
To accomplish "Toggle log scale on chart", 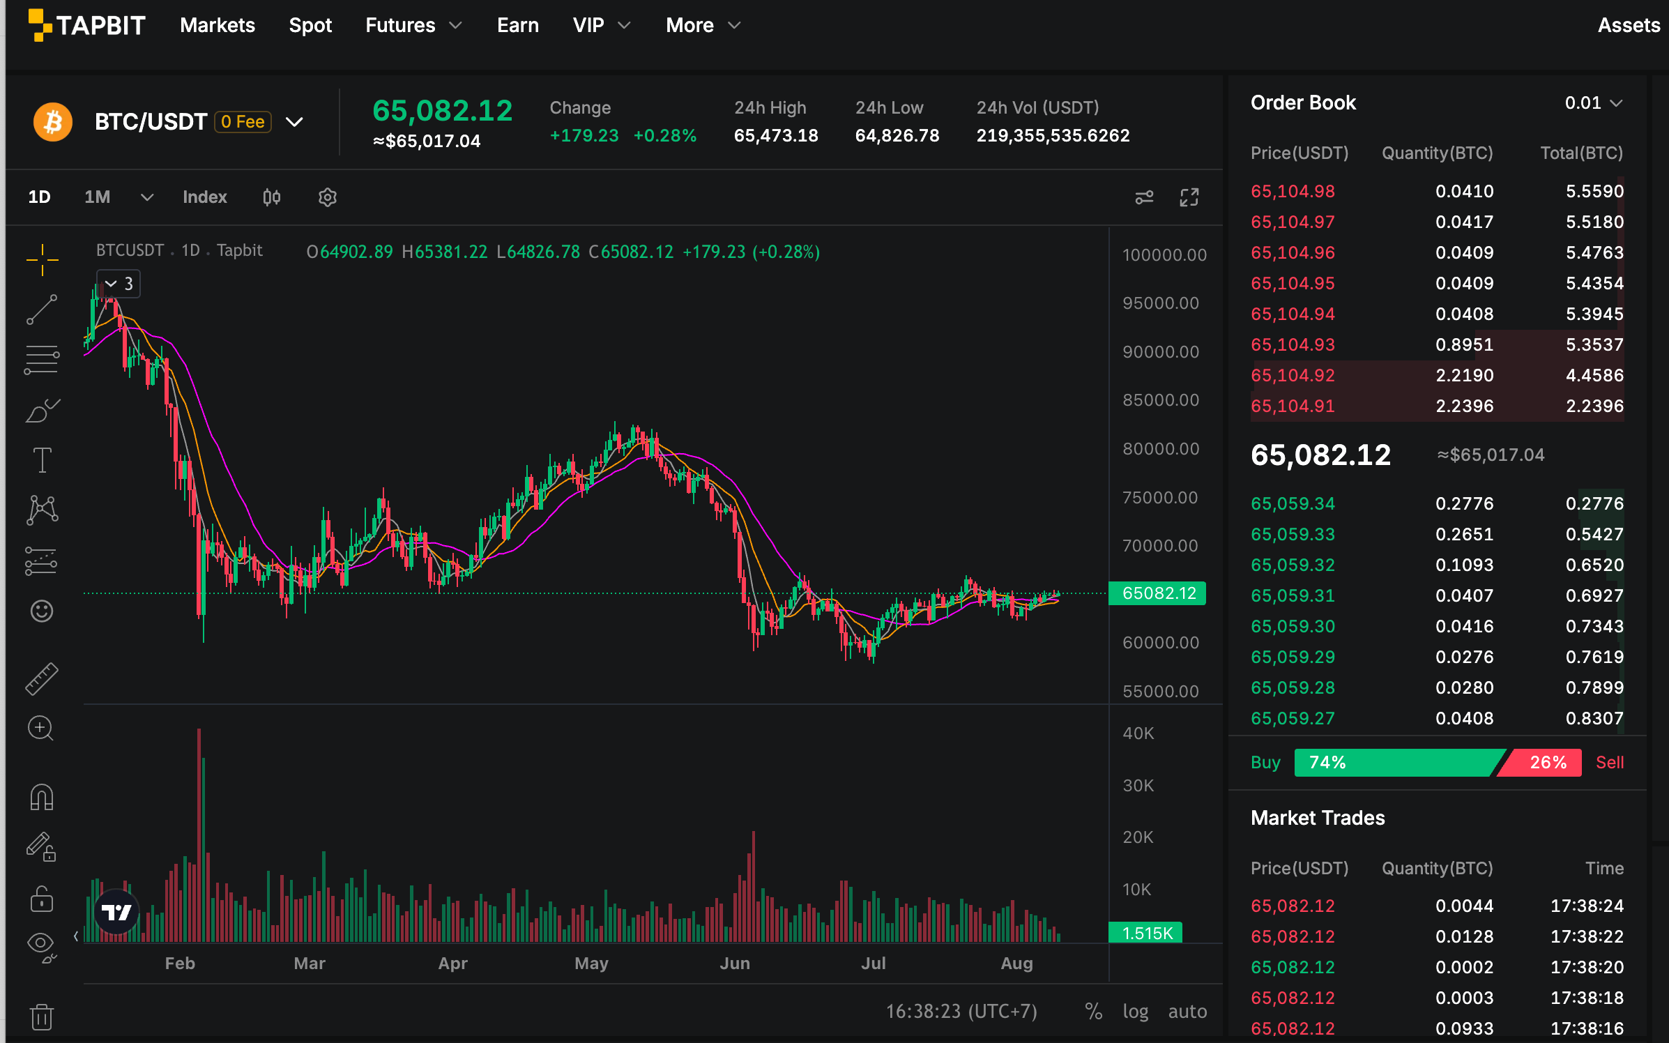I will [x=1136, y=1011].
